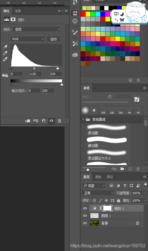The height and width of the screenshot is (251, 148).
Task: Open the 正常 blend mode dropdown
Action: [98, 193]
